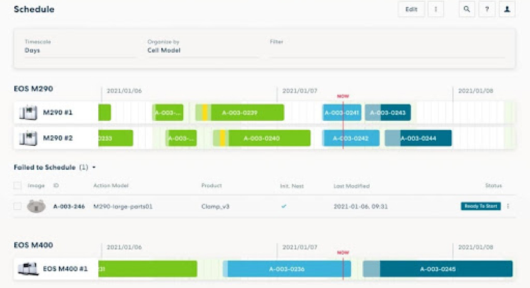Click the EOS M400 #1 machine icon

tap(28, 269)
